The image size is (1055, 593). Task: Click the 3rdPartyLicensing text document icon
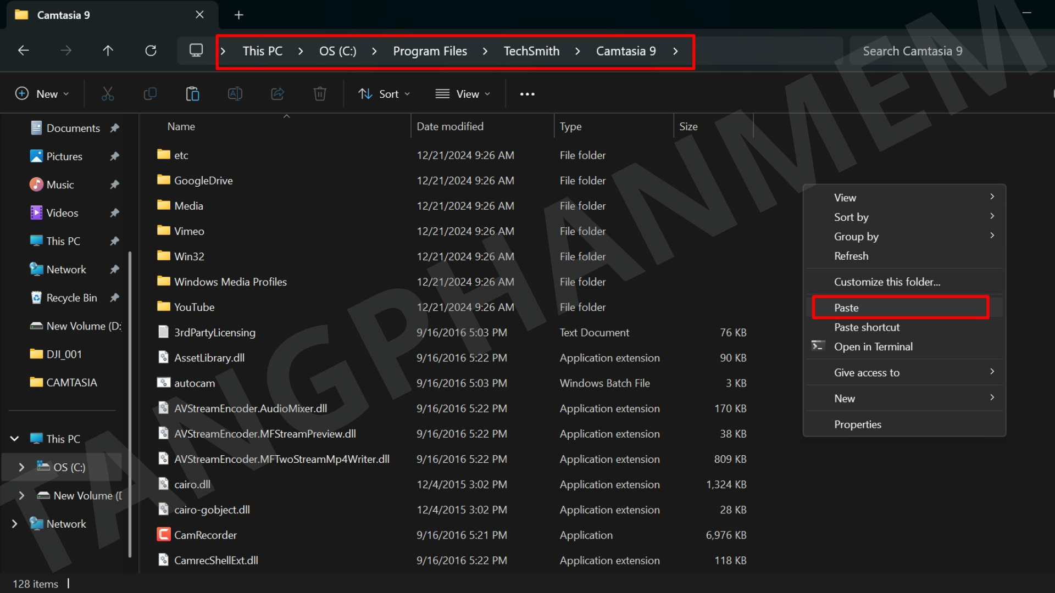click(x=163, y=332)
